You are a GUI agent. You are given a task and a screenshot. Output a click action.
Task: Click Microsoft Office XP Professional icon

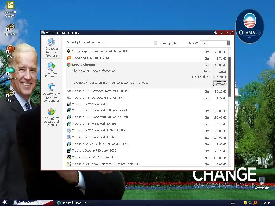(x=68, y=157)
